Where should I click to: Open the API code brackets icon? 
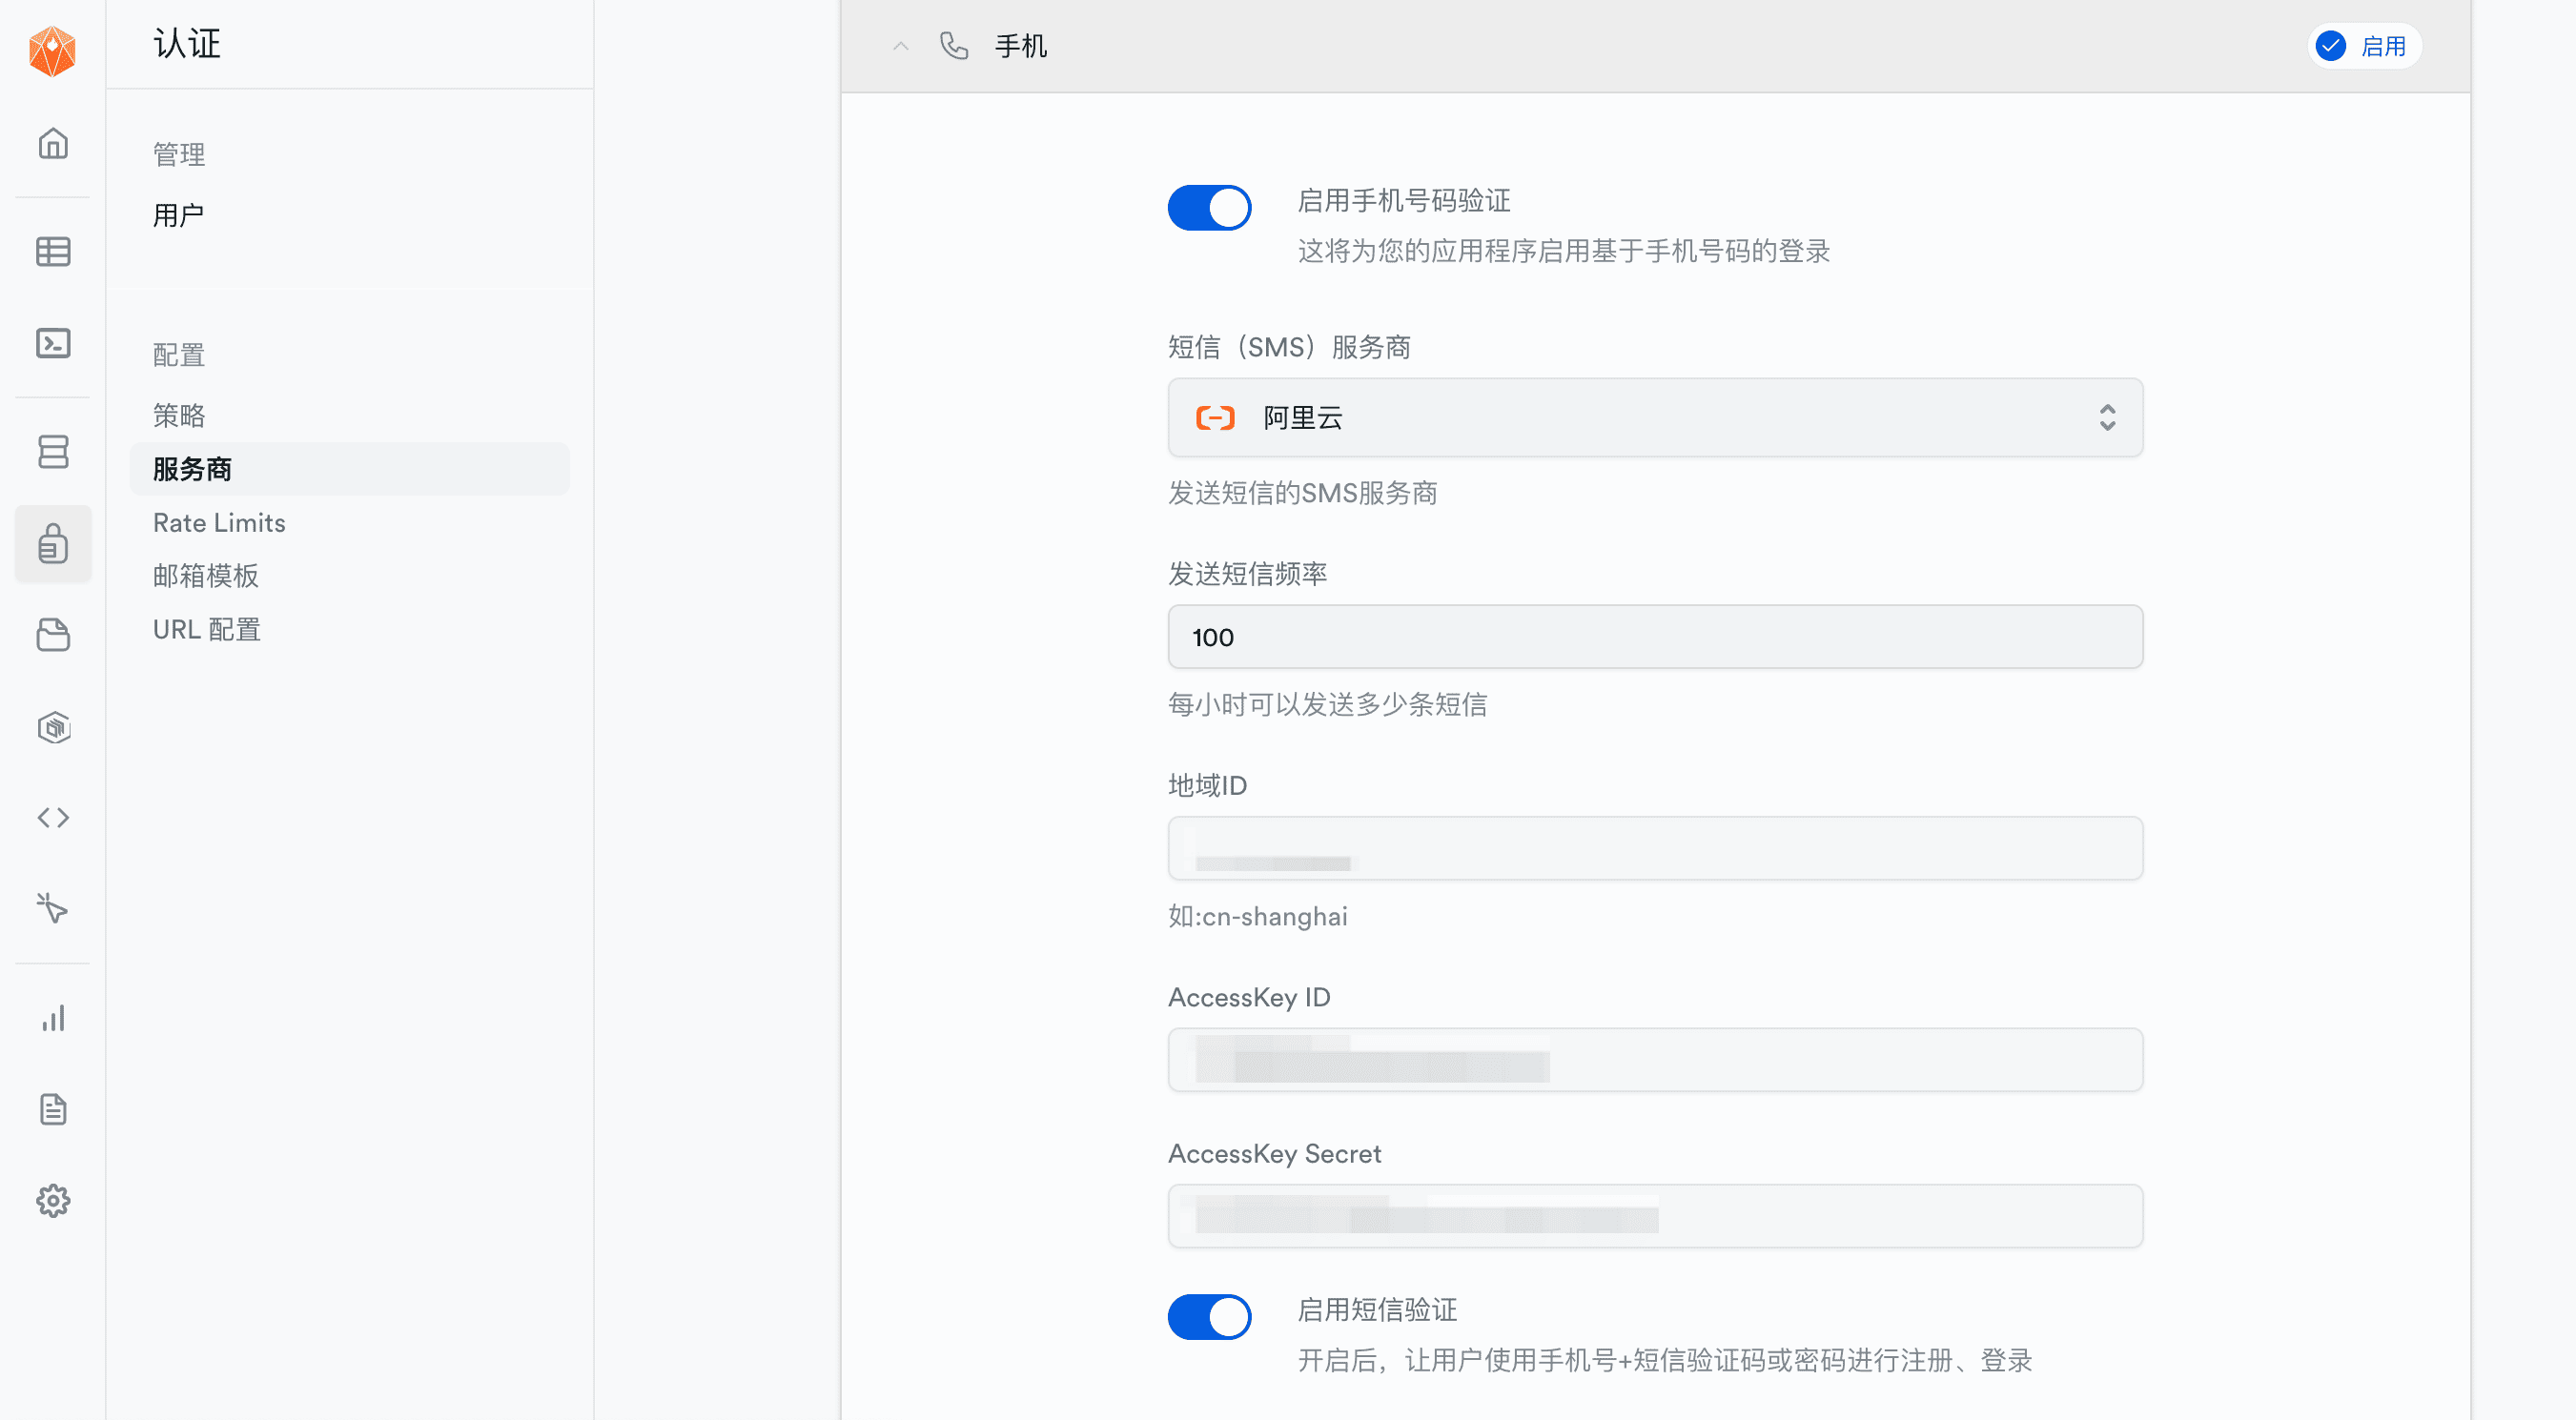point(53,818)
